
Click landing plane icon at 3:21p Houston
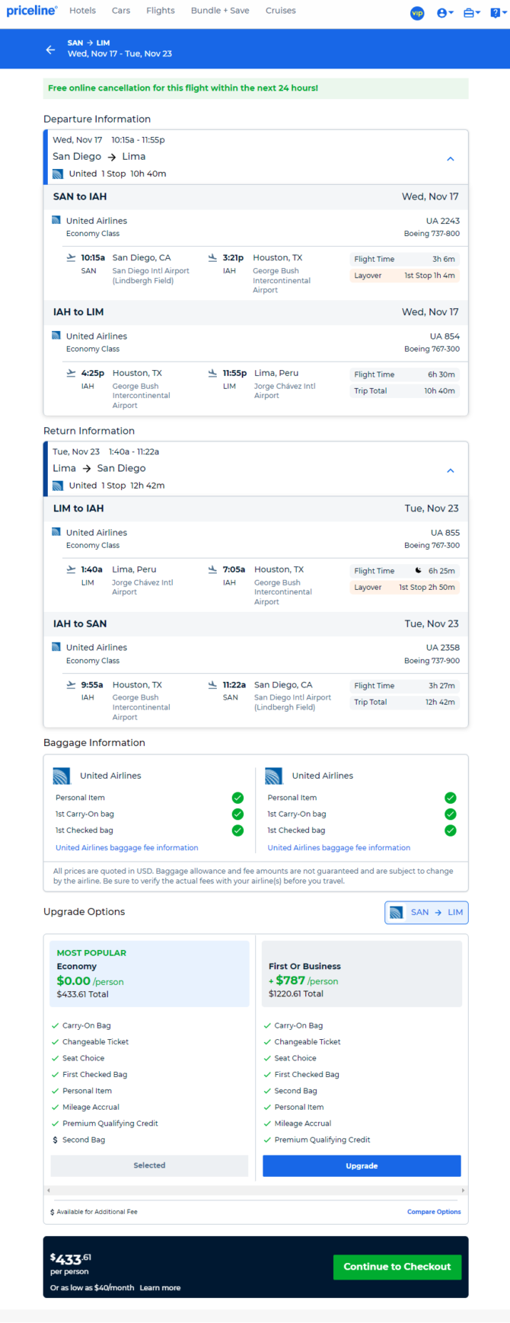pyautogui.click(x=212, y=258)
